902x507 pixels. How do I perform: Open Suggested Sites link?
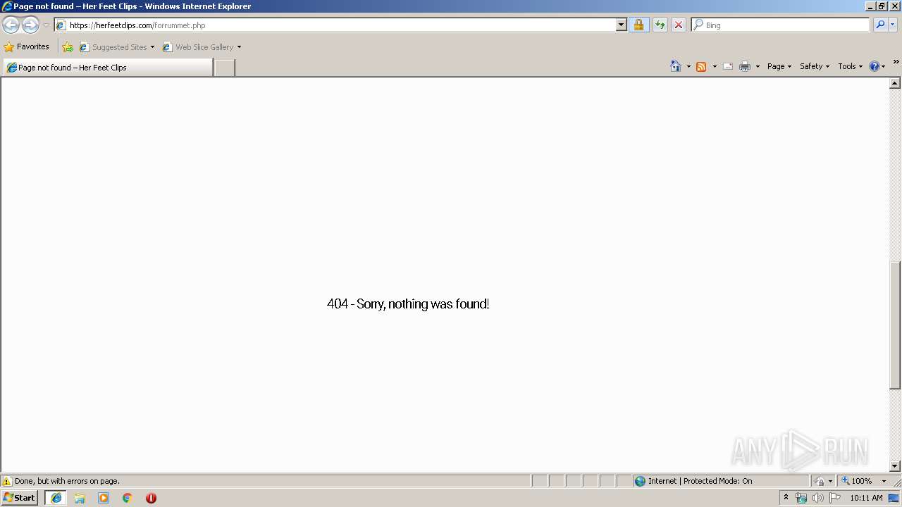[117, 47]
